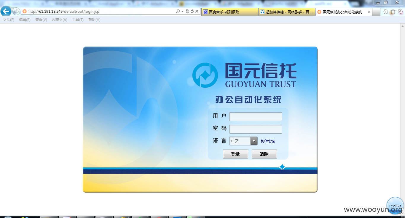Click the 用户 username input field

coord(256,117)
